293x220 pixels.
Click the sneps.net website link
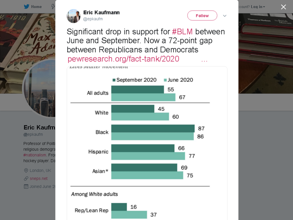[x=39, y=178]
